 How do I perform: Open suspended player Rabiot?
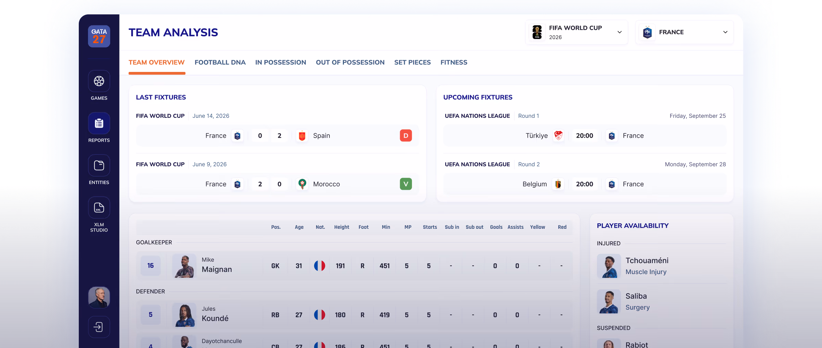pyautogui.click(x=661, y=344)
